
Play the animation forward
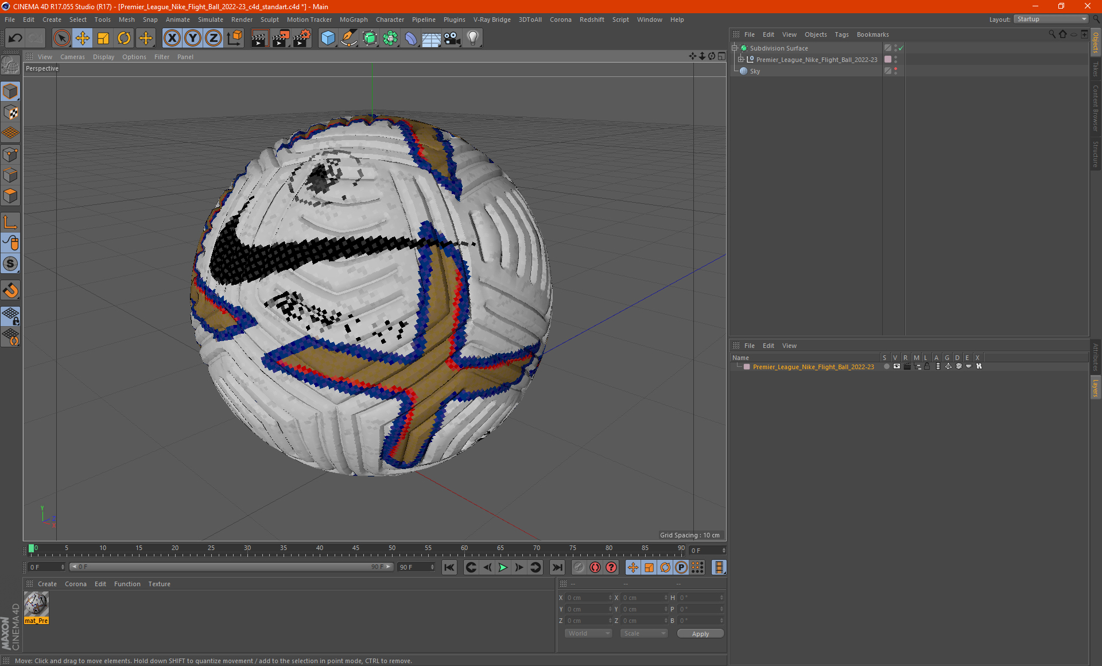[503, 567]
